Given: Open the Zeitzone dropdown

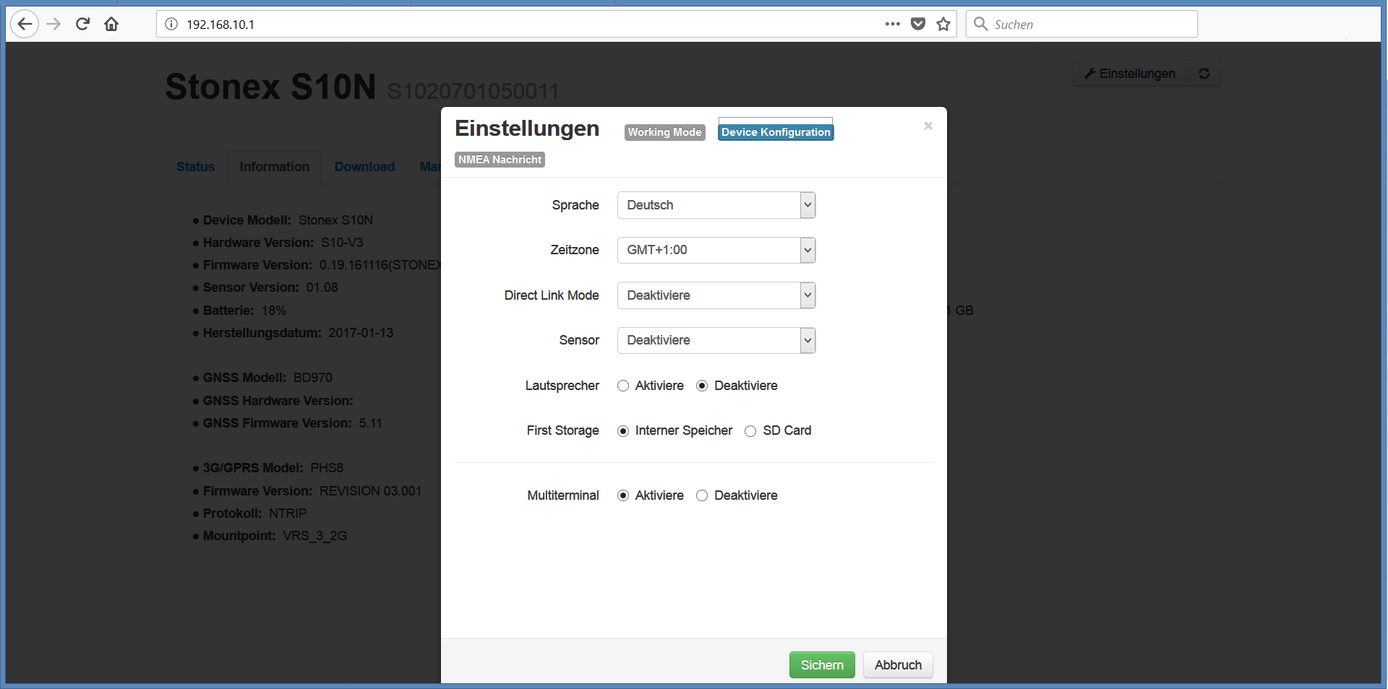Looking at the screenshot, I should pos(716,250).
